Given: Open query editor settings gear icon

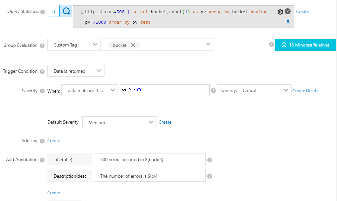Looking at the screenshot, I should pos(280,12).
